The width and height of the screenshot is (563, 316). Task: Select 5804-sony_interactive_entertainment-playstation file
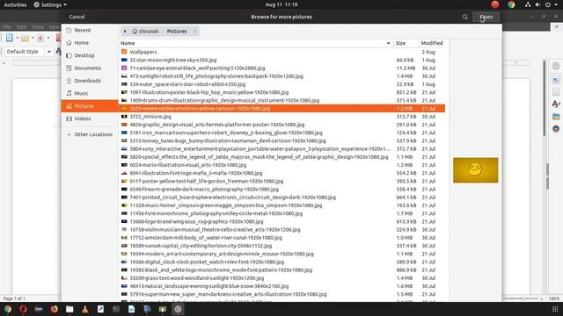click(x=281, y=148)
